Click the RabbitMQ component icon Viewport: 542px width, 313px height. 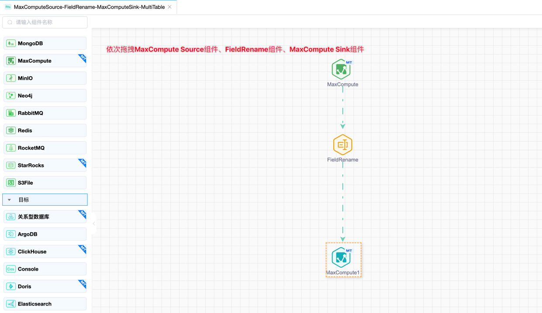(x=11, y=113)
